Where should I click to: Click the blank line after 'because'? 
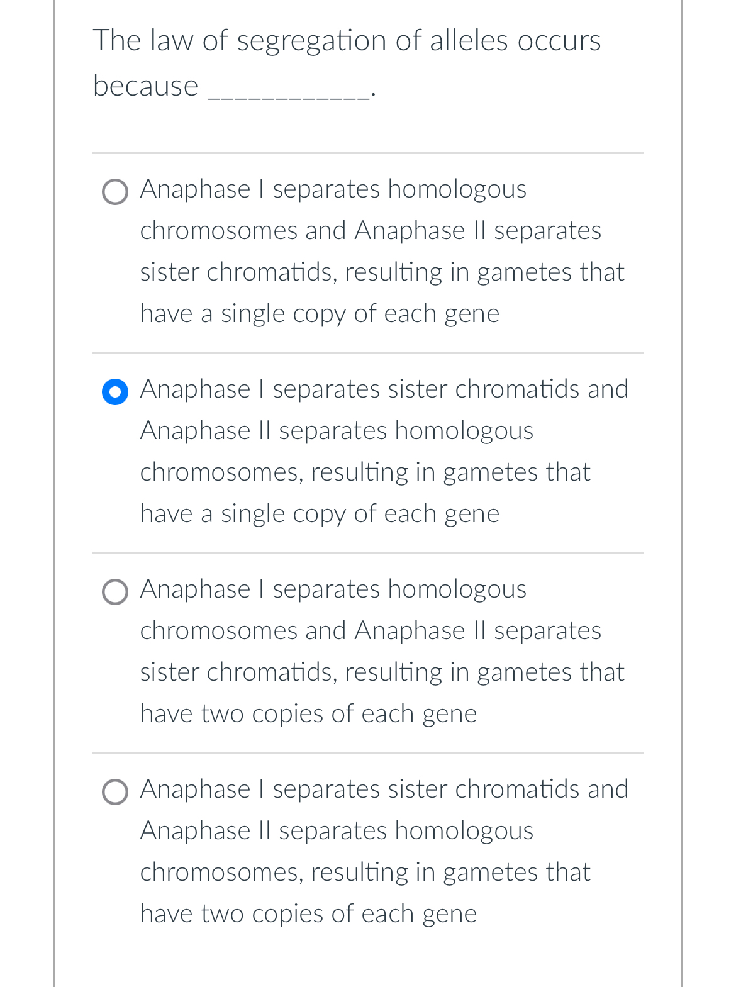[x=288, y=94]
